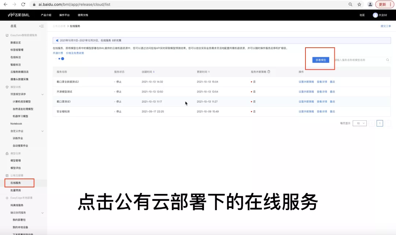
Task: Click the address bar padlock icon
Action: tap(34, 4)
